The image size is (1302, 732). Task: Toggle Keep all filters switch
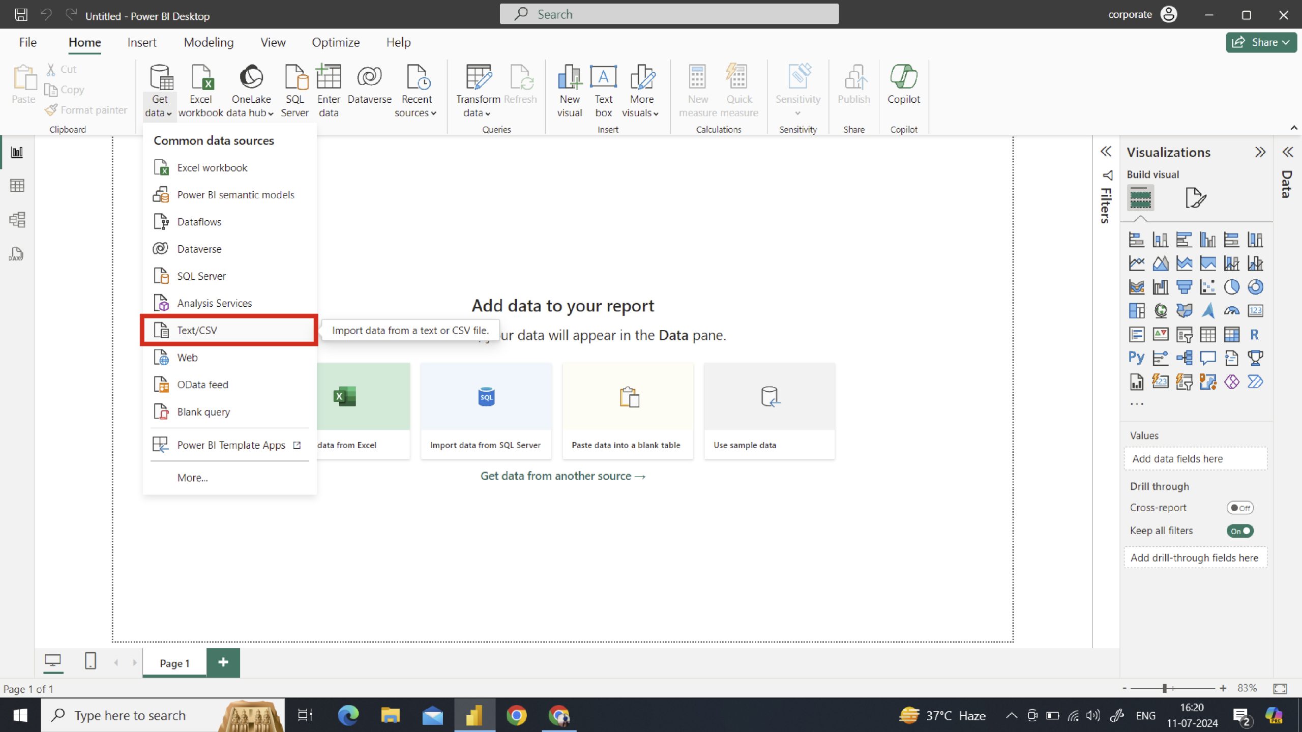(1240, 531)
